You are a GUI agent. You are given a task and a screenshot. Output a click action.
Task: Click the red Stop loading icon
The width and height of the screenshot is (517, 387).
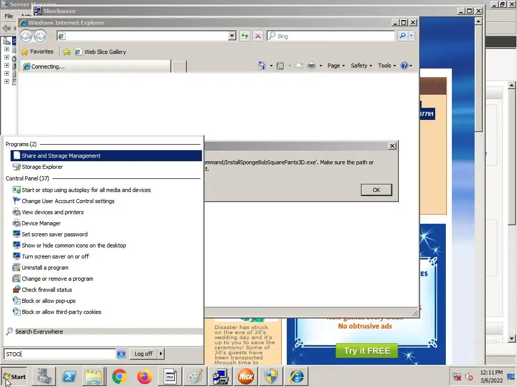tap(258, 36)
